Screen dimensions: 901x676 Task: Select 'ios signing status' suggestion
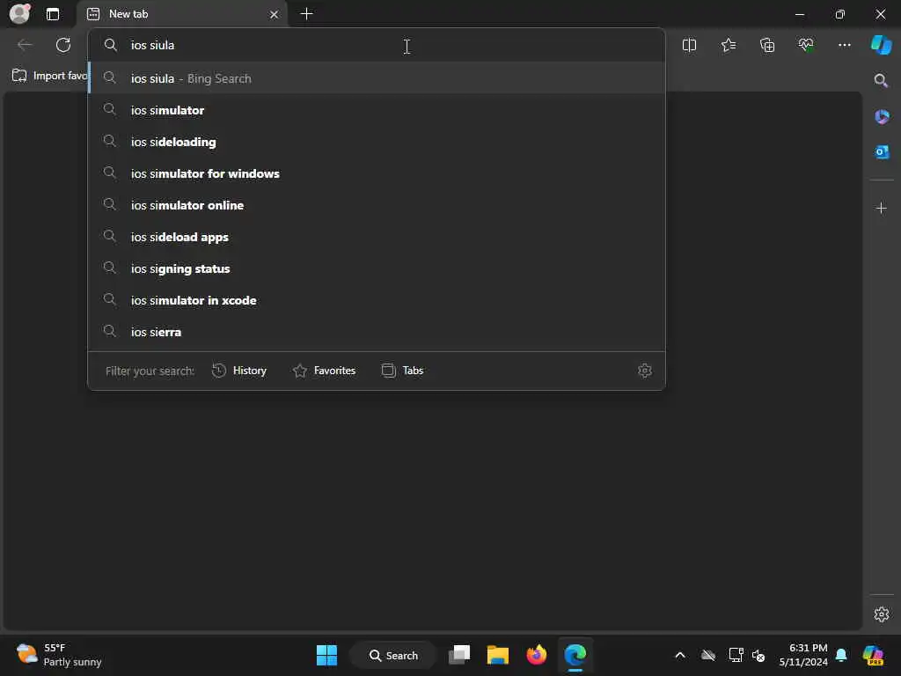coord(377,268)
